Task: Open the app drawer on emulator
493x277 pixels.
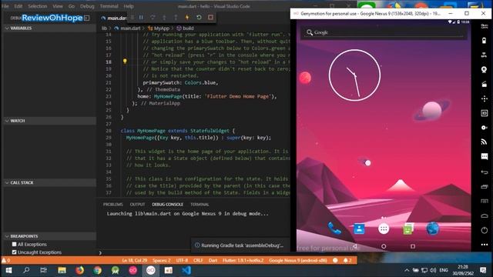Action: [x=384, y=229]
